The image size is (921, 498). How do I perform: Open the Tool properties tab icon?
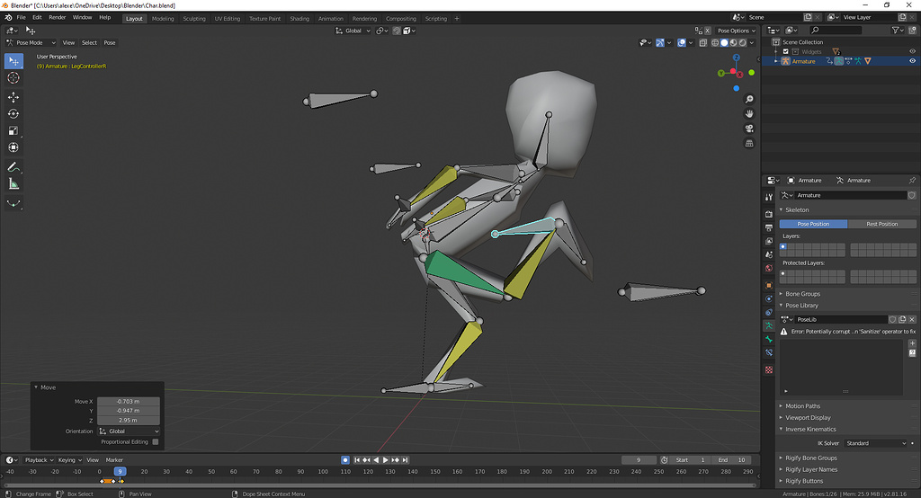769,198
